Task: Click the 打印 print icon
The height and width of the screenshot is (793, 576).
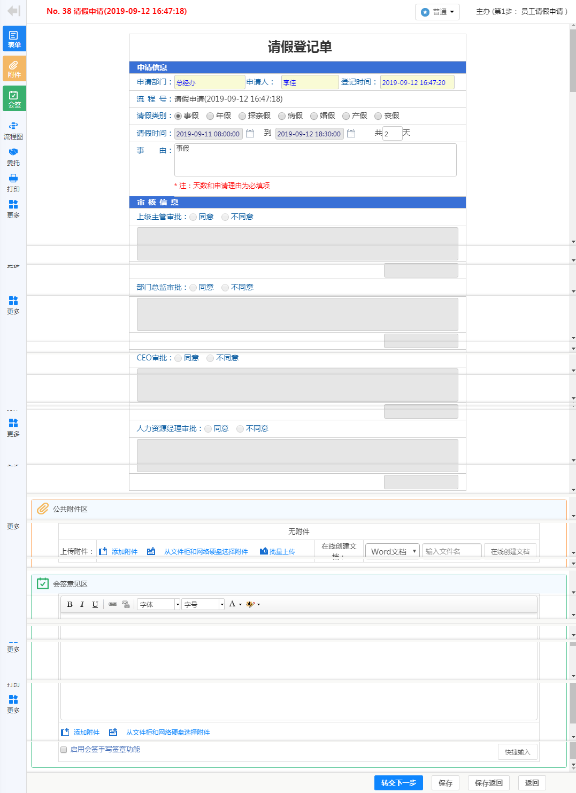Action: [x=13, y=182]
